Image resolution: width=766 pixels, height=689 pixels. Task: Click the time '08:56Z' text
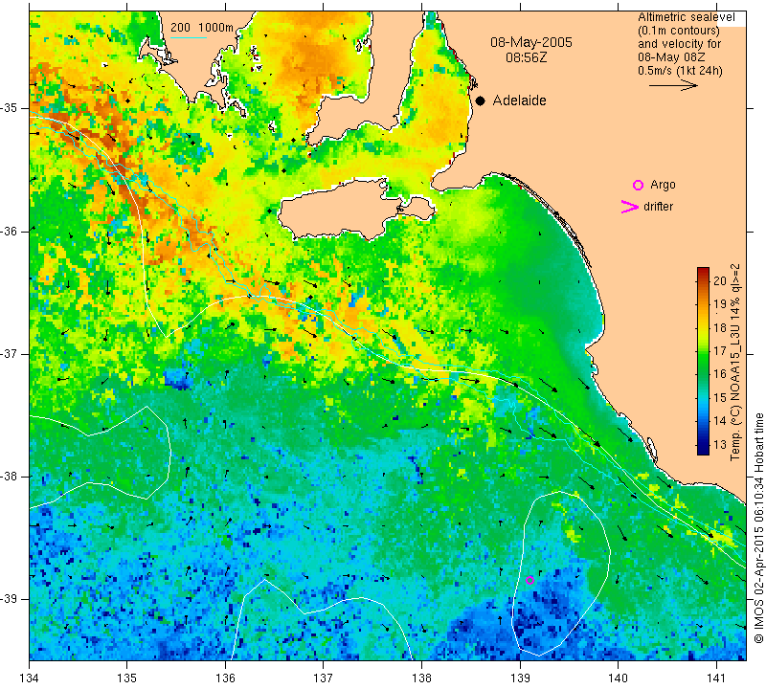click(x=526, y=57)
